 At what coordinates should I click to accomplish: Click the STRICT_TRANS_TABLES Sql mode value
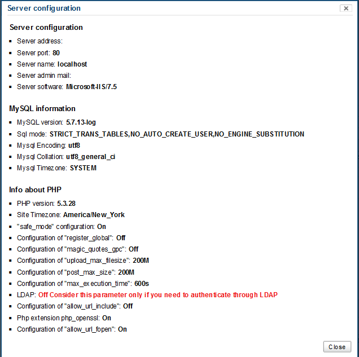[177, 134]
